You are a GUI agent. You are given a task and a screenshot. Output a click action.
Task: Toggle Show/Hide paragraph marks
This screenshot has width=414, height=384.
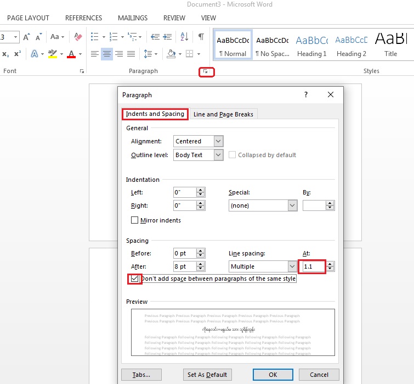click(x=201, y=37)
